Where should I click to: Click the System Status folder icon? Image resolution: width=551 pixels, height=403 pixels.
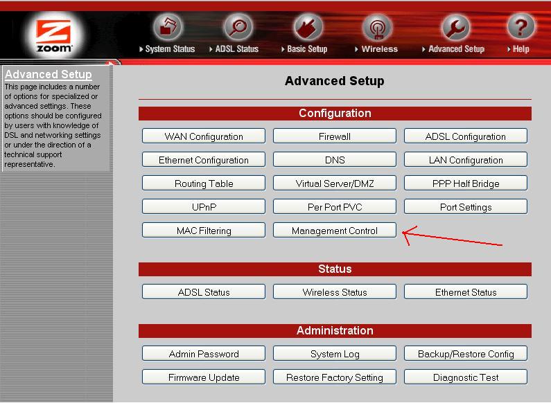(168, 27)
